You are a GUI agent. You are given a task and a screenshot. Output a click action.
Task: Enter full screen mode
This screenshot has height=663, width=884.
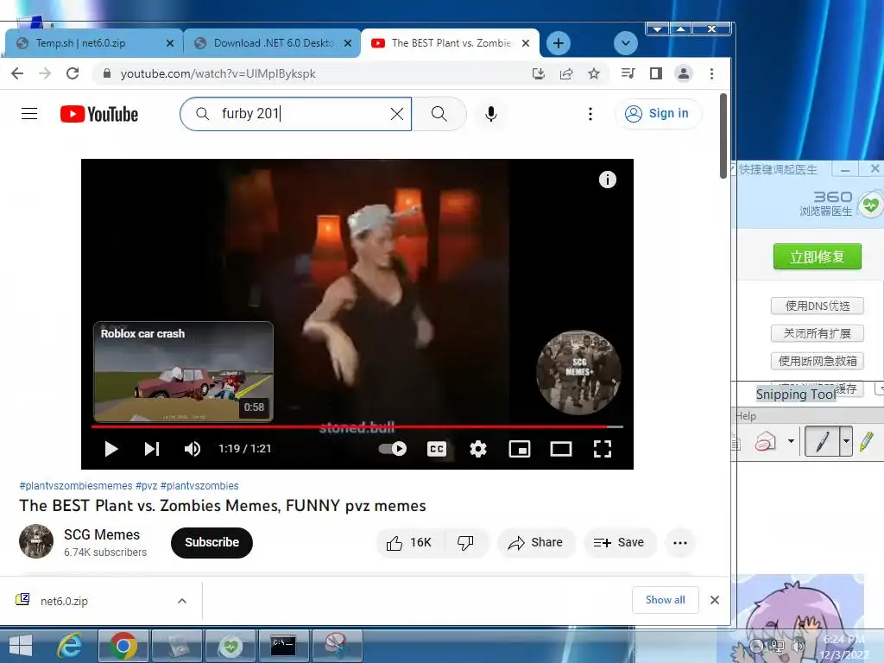click(602, 449)
